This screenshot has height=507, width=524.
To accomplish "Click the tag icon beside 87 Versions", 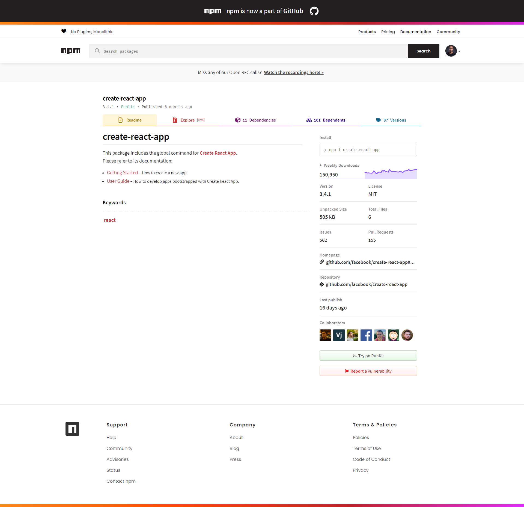I will coord(378,120).
